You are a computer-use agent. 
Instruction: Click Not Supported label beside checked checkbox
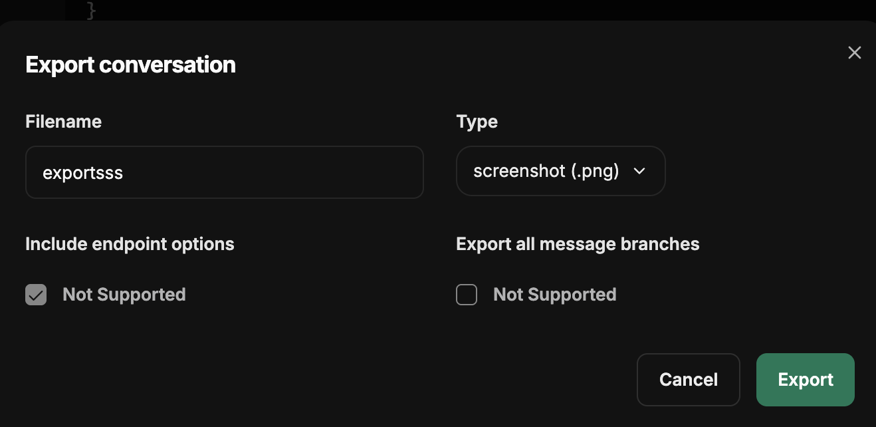(x=124, y=295)
